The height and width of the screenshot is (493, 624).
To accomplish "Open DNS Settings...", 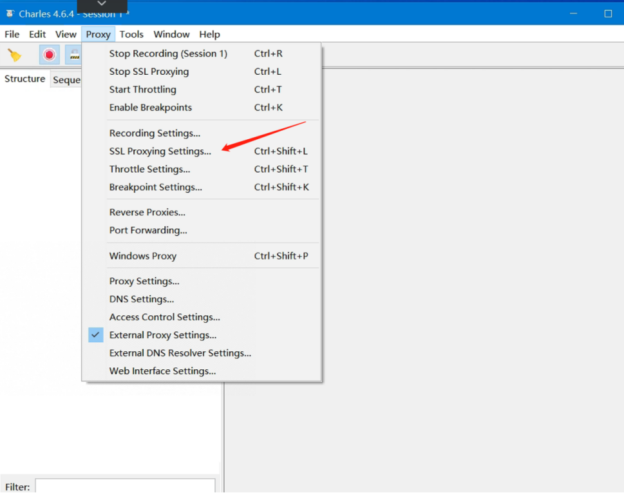I will [202, 298].
